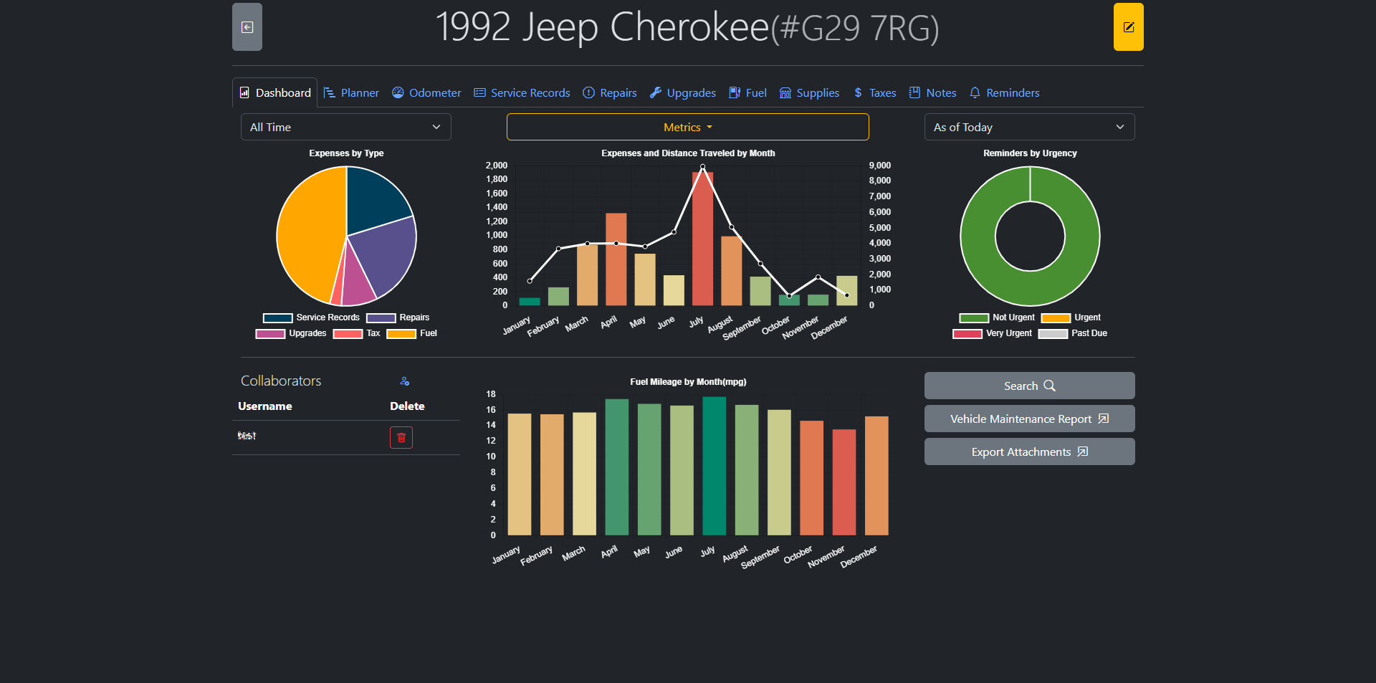Click the Reminders bell icon
This screenshot has height=683, width=1376.
(975, 93)
